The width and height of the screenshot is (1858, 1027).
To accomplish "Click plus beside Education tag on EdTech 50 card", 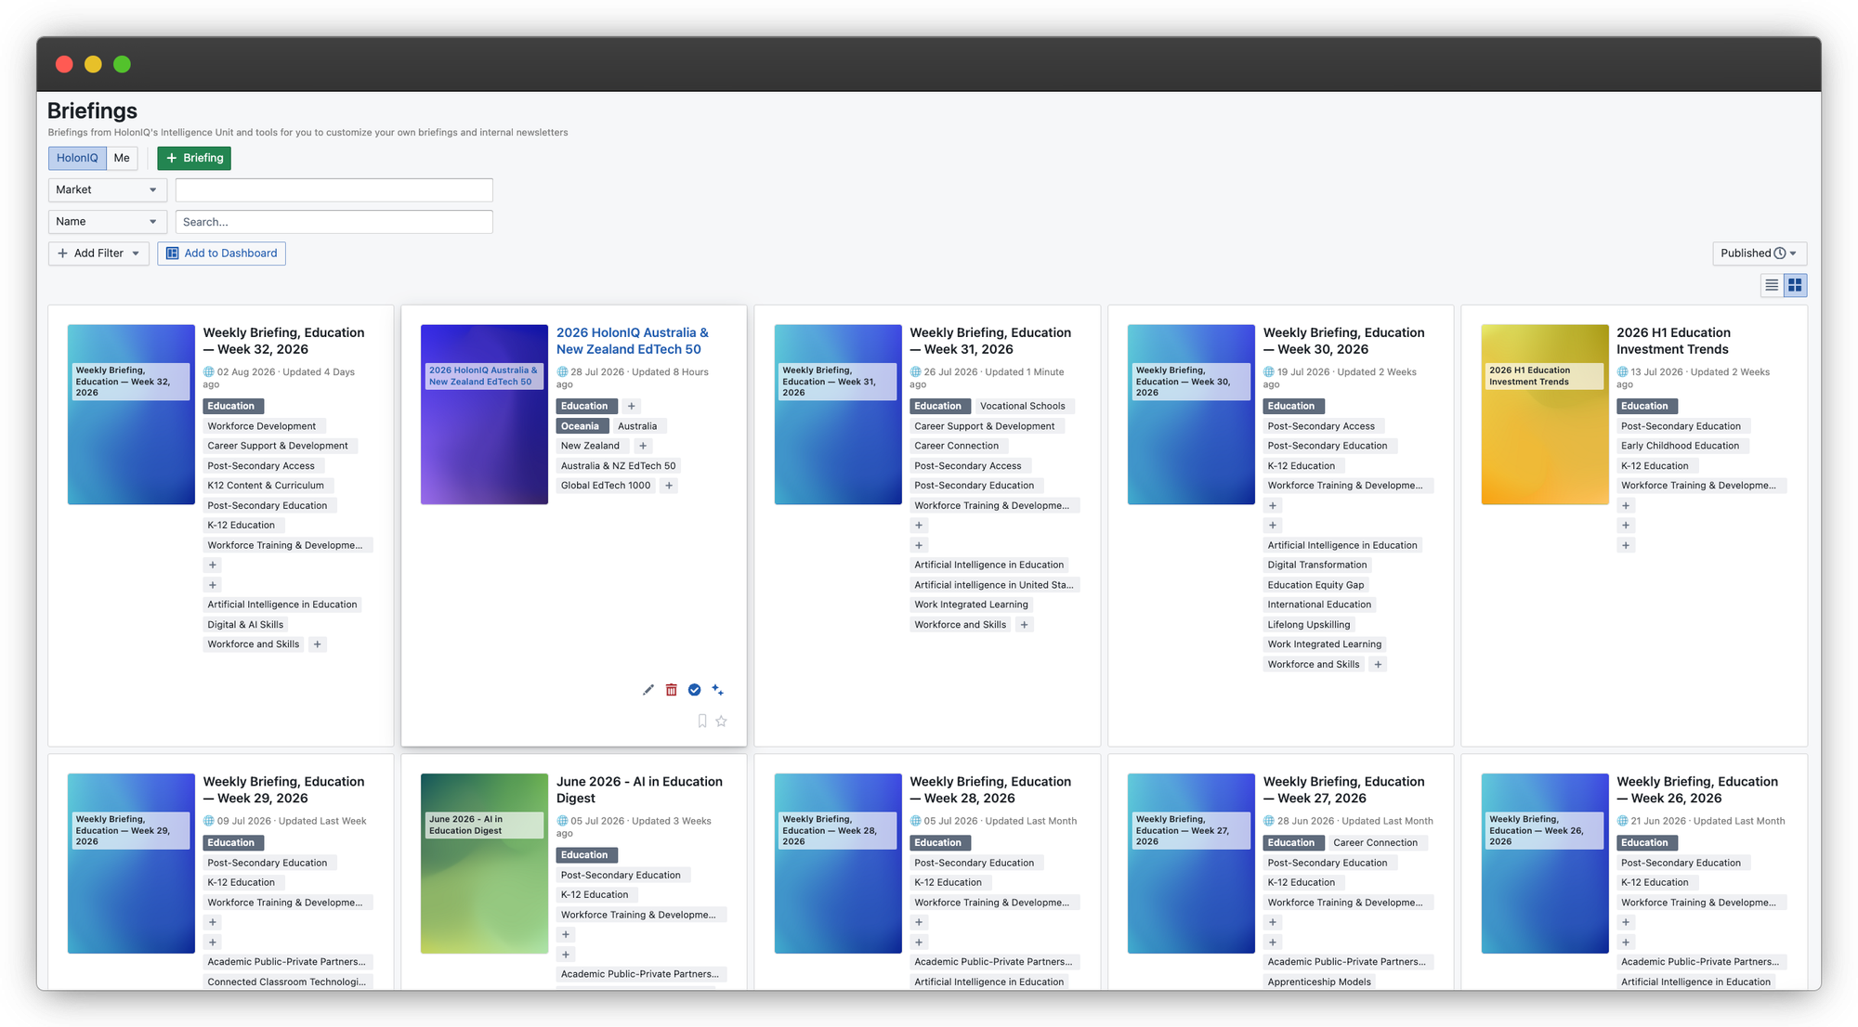I will pyautogui.click(x=632, y=406).
